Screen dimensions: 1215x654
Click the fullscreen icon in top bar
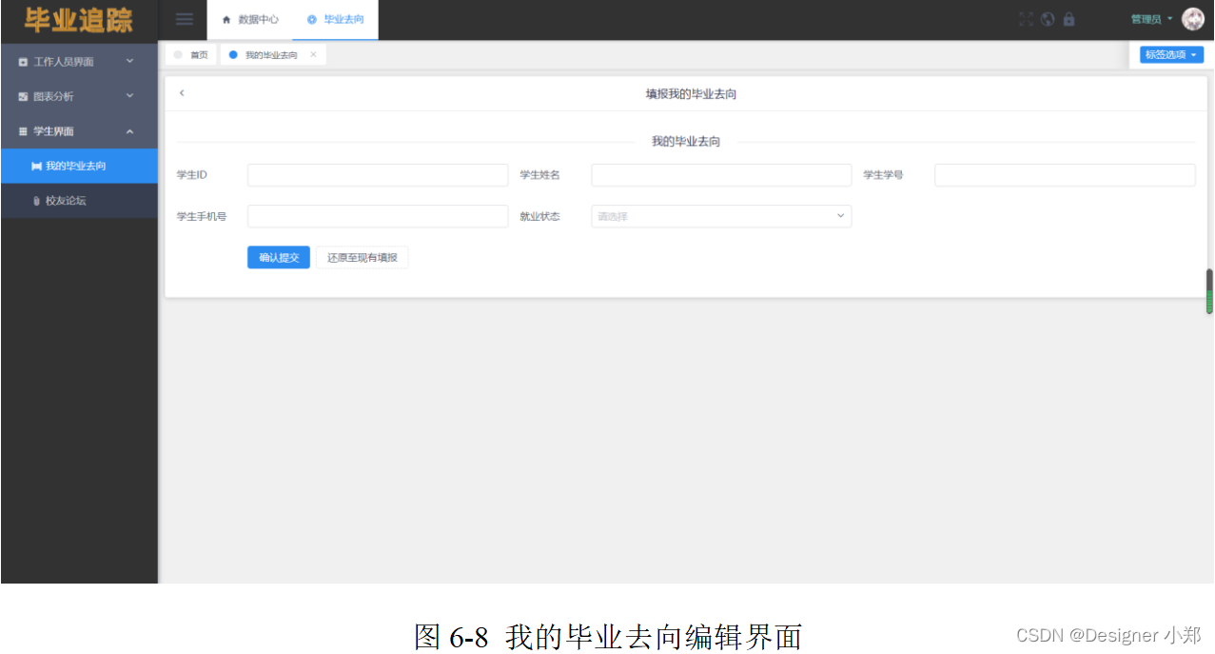[1026, 19]
